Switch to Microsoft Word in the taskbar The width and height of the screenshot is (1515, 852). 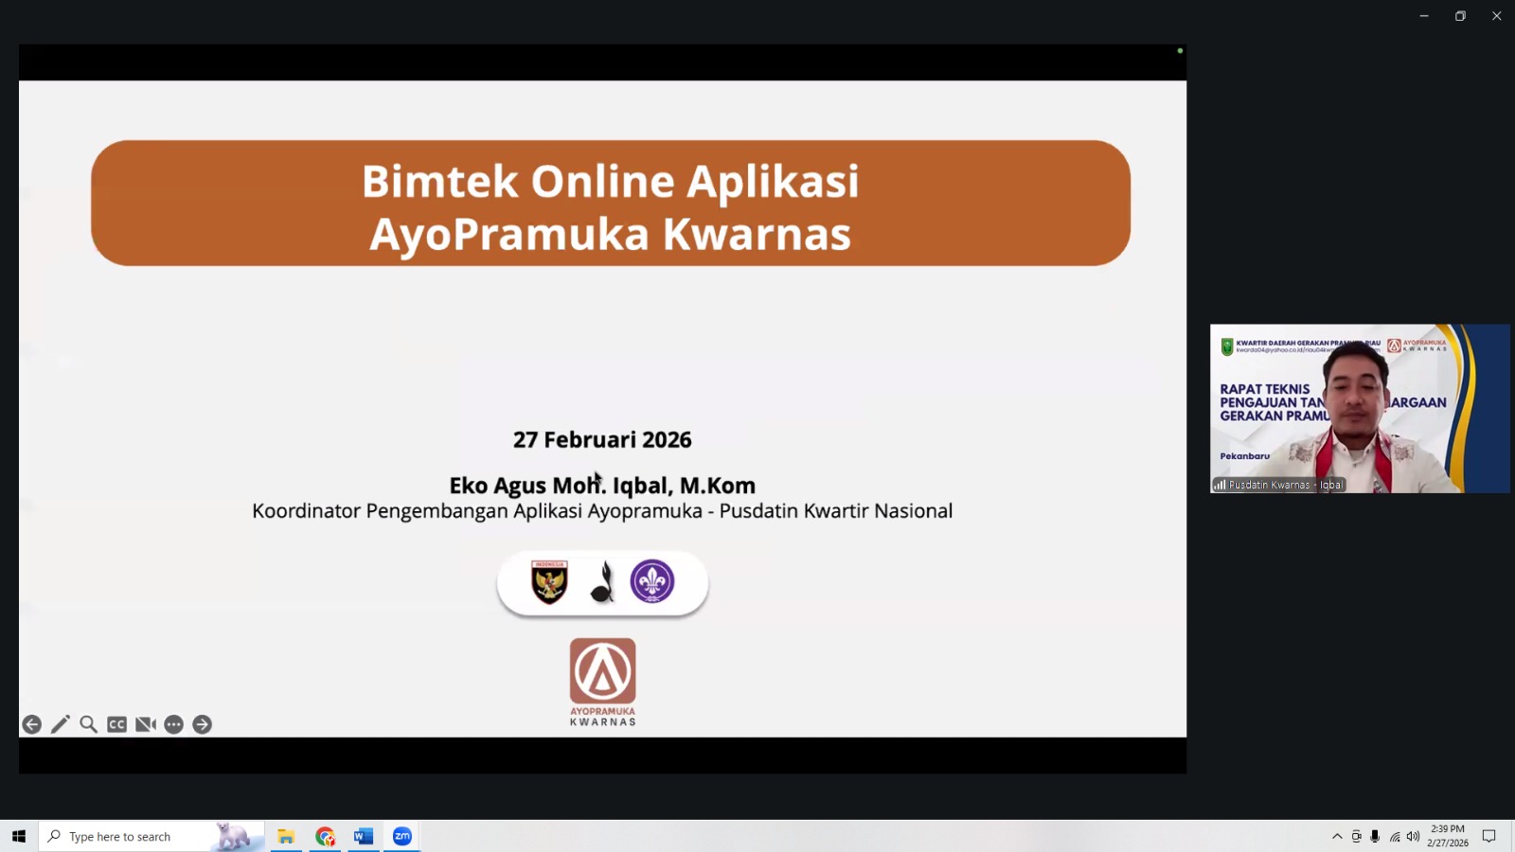coord(364,836)
